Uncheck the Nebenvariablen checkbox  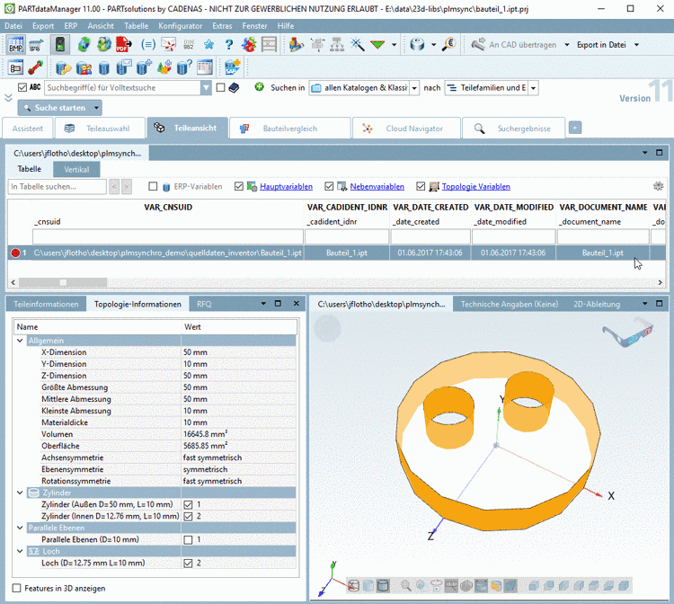(x=329, y=187)
